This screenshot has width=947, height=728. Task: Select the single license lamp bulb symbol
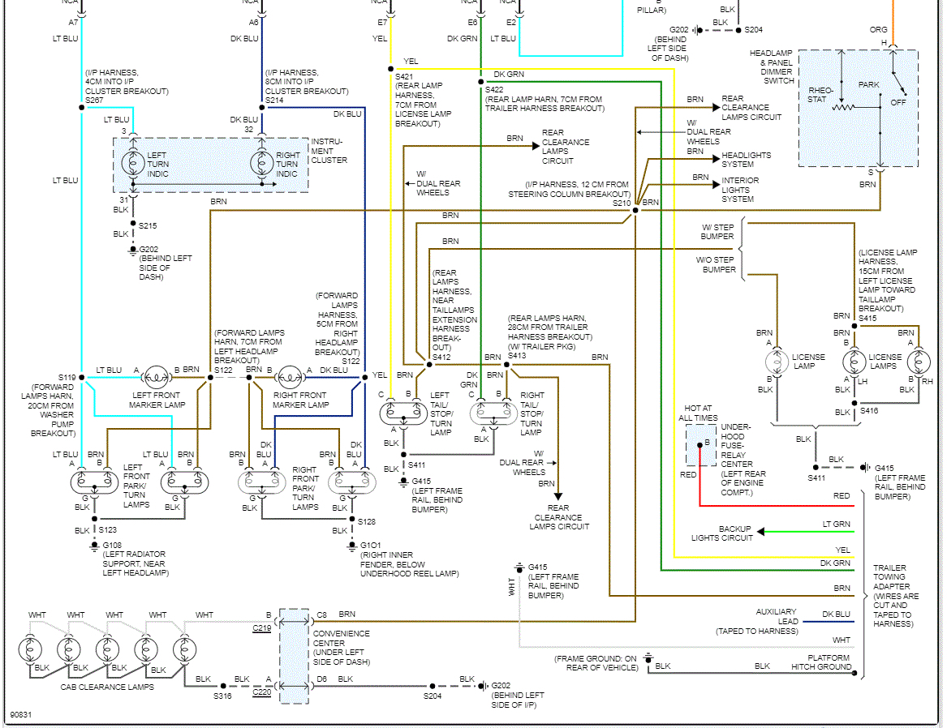pos(777,362)
